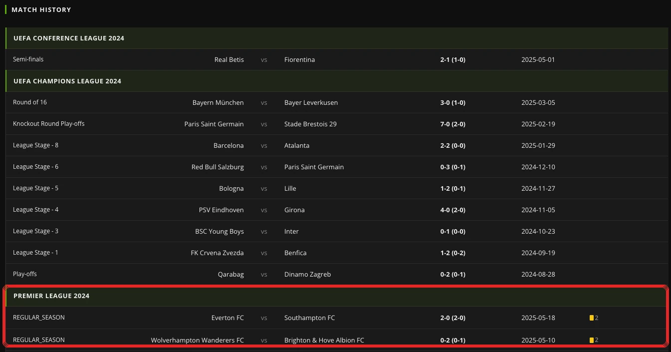Click the 4-0 (2-0) score
671x352 pixels.
click(453, 210)
